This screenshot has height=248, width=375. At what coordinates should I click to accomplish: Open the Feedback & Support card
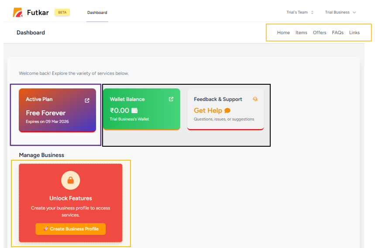click(x=226, y=109)
